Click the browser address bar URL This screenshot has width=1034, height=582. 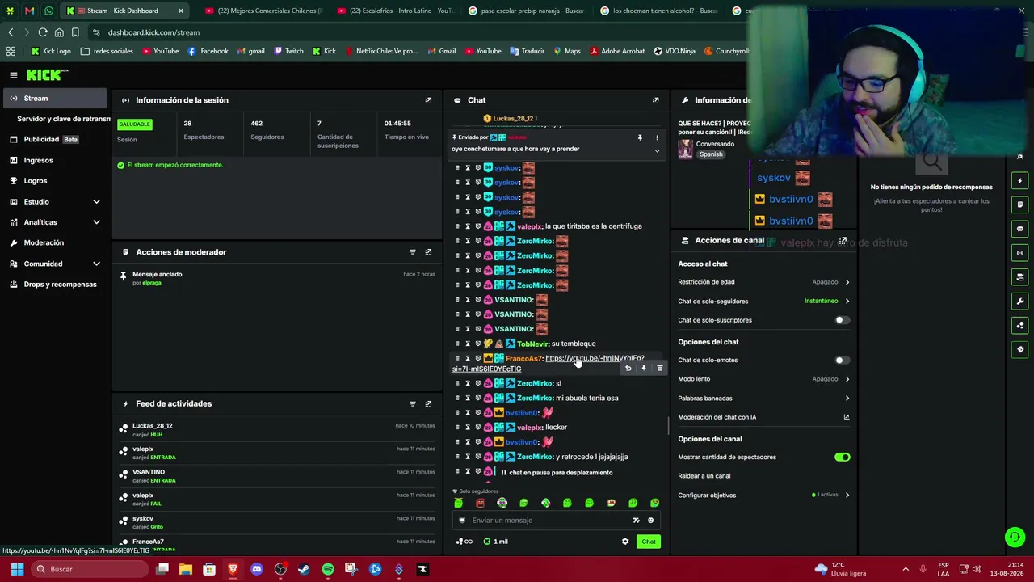point(153,32)
